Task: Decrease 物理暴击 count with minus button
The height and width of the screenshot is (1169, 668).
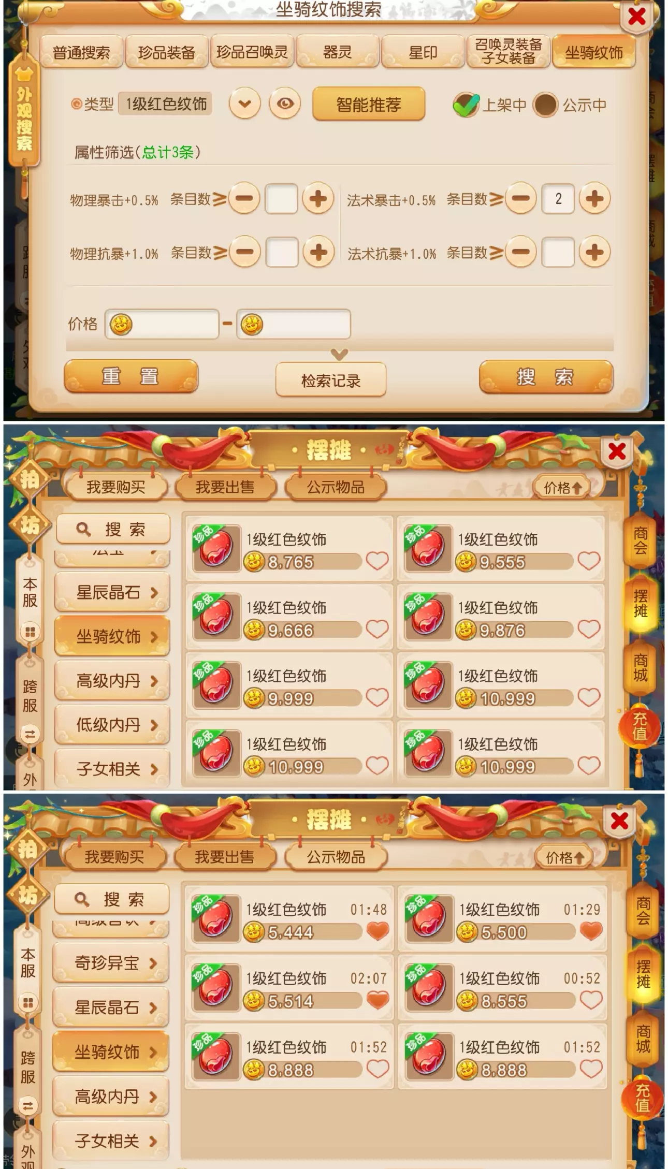Action: 244,198
